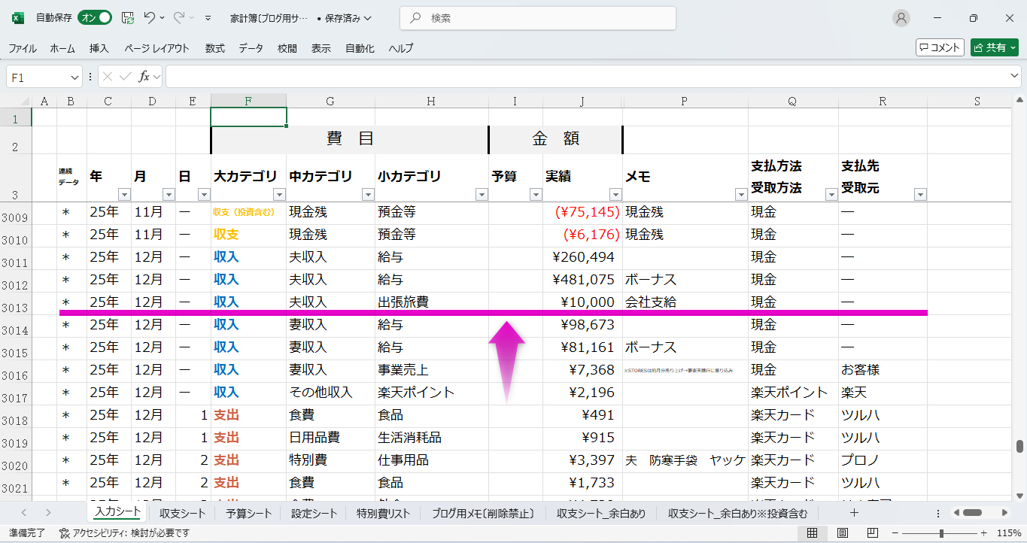Viewport: 1027px width, 543px height.
Task: Click the undo arrow icon
Action: (x=150, y=18)
